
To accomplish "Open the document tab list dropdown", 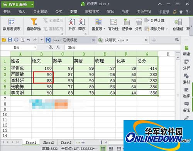I will pos(177,40).
